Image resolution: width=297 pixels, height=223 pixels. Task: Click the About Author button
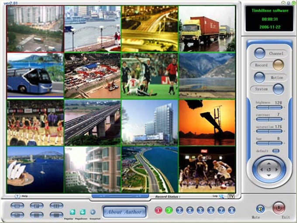click(x=124, y=212)
